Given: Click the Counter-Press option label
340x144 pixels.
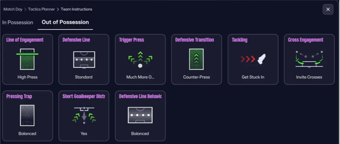Looking at the screenshot, I should 197,77.
